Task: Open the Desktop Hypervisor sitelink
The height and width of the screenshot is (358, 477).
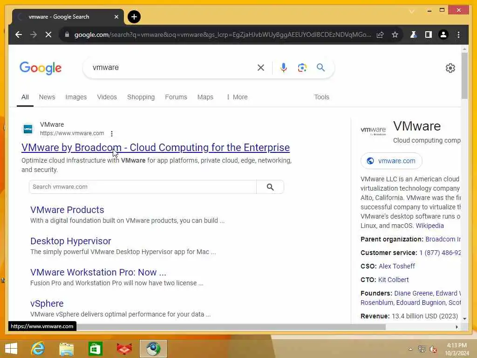Action: click(x=71, y=241)
